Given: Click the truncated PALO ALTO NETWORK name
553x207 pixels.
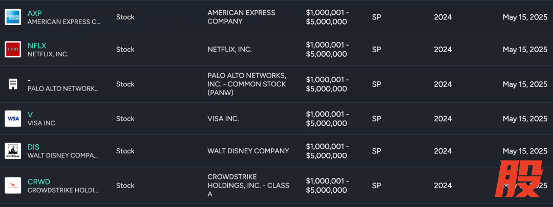Looking at the screenshot, I should pyautogui.click(x=63, y=88).
